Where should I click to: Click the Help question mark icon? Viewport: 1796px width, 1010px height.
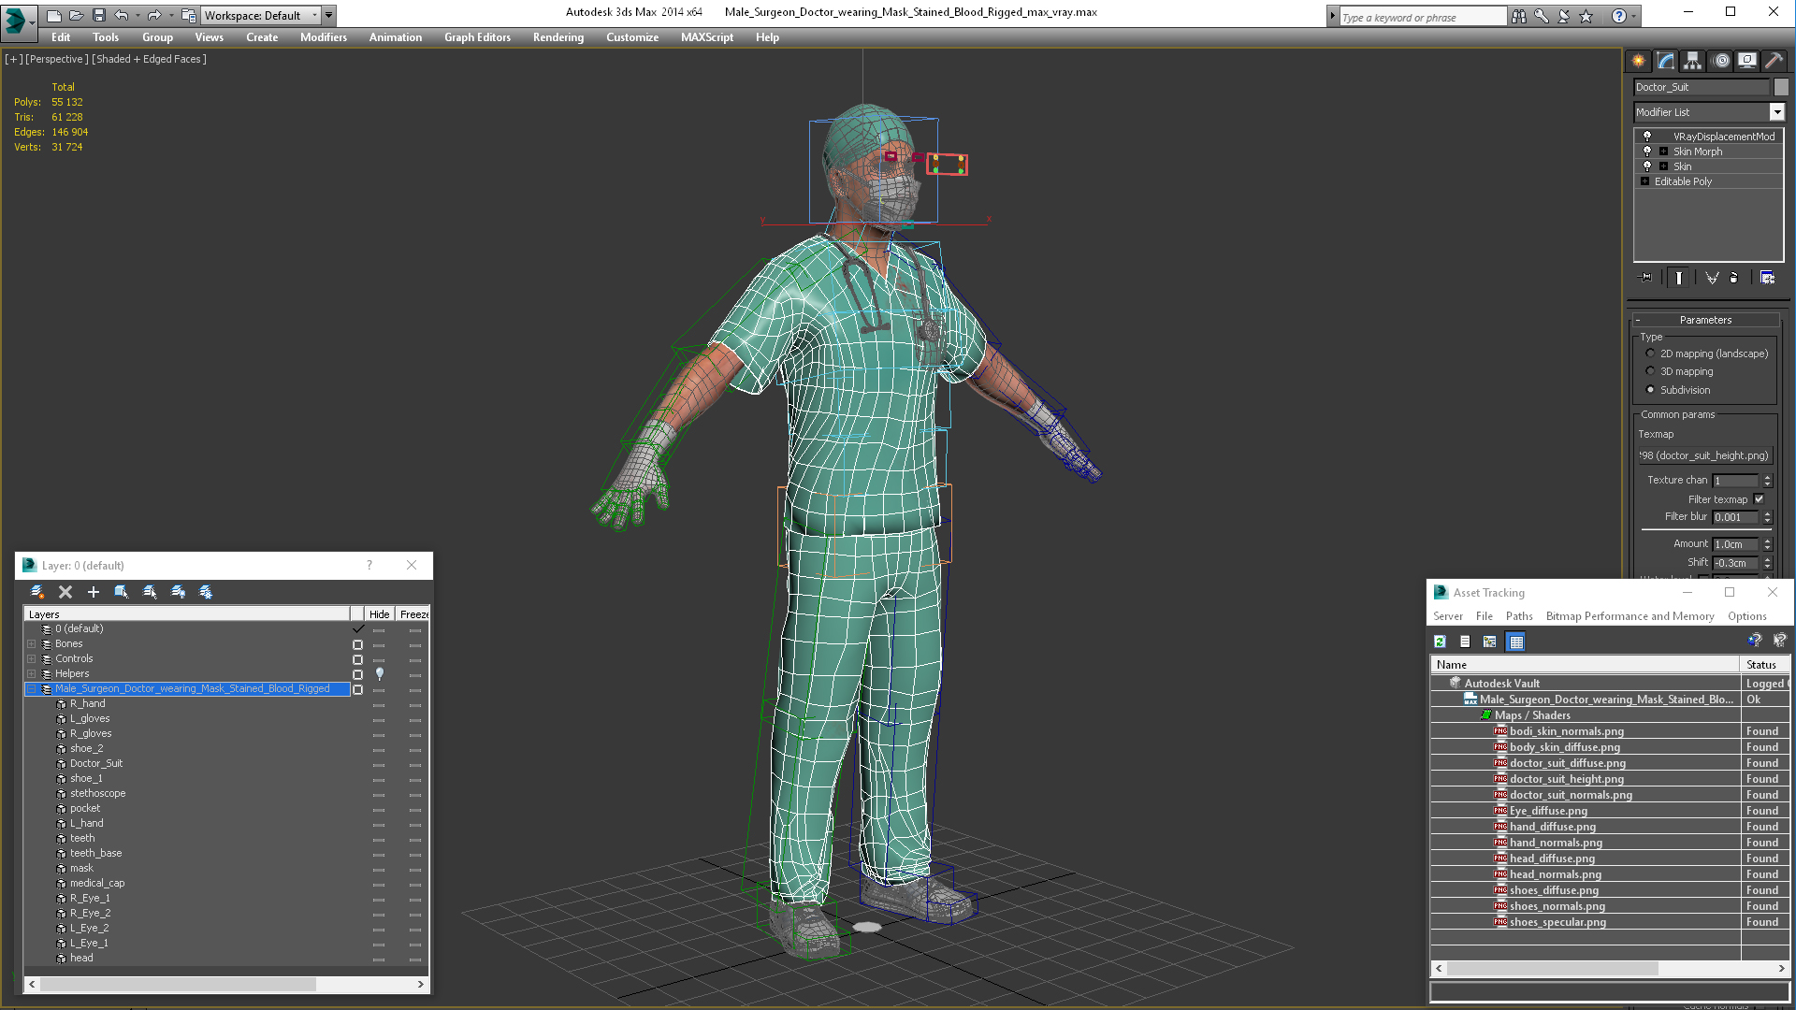pos(1619,16)
